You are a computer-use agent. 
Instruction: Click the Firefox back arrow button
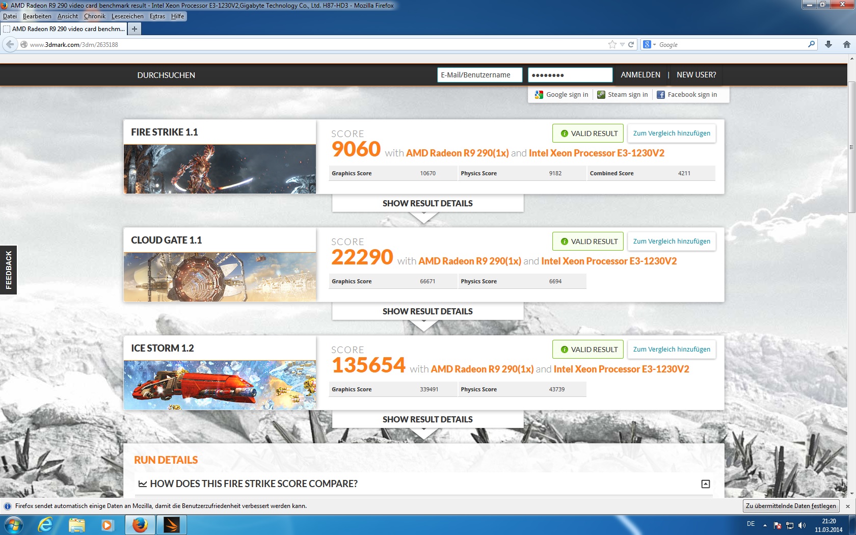[x=10, y=44]
